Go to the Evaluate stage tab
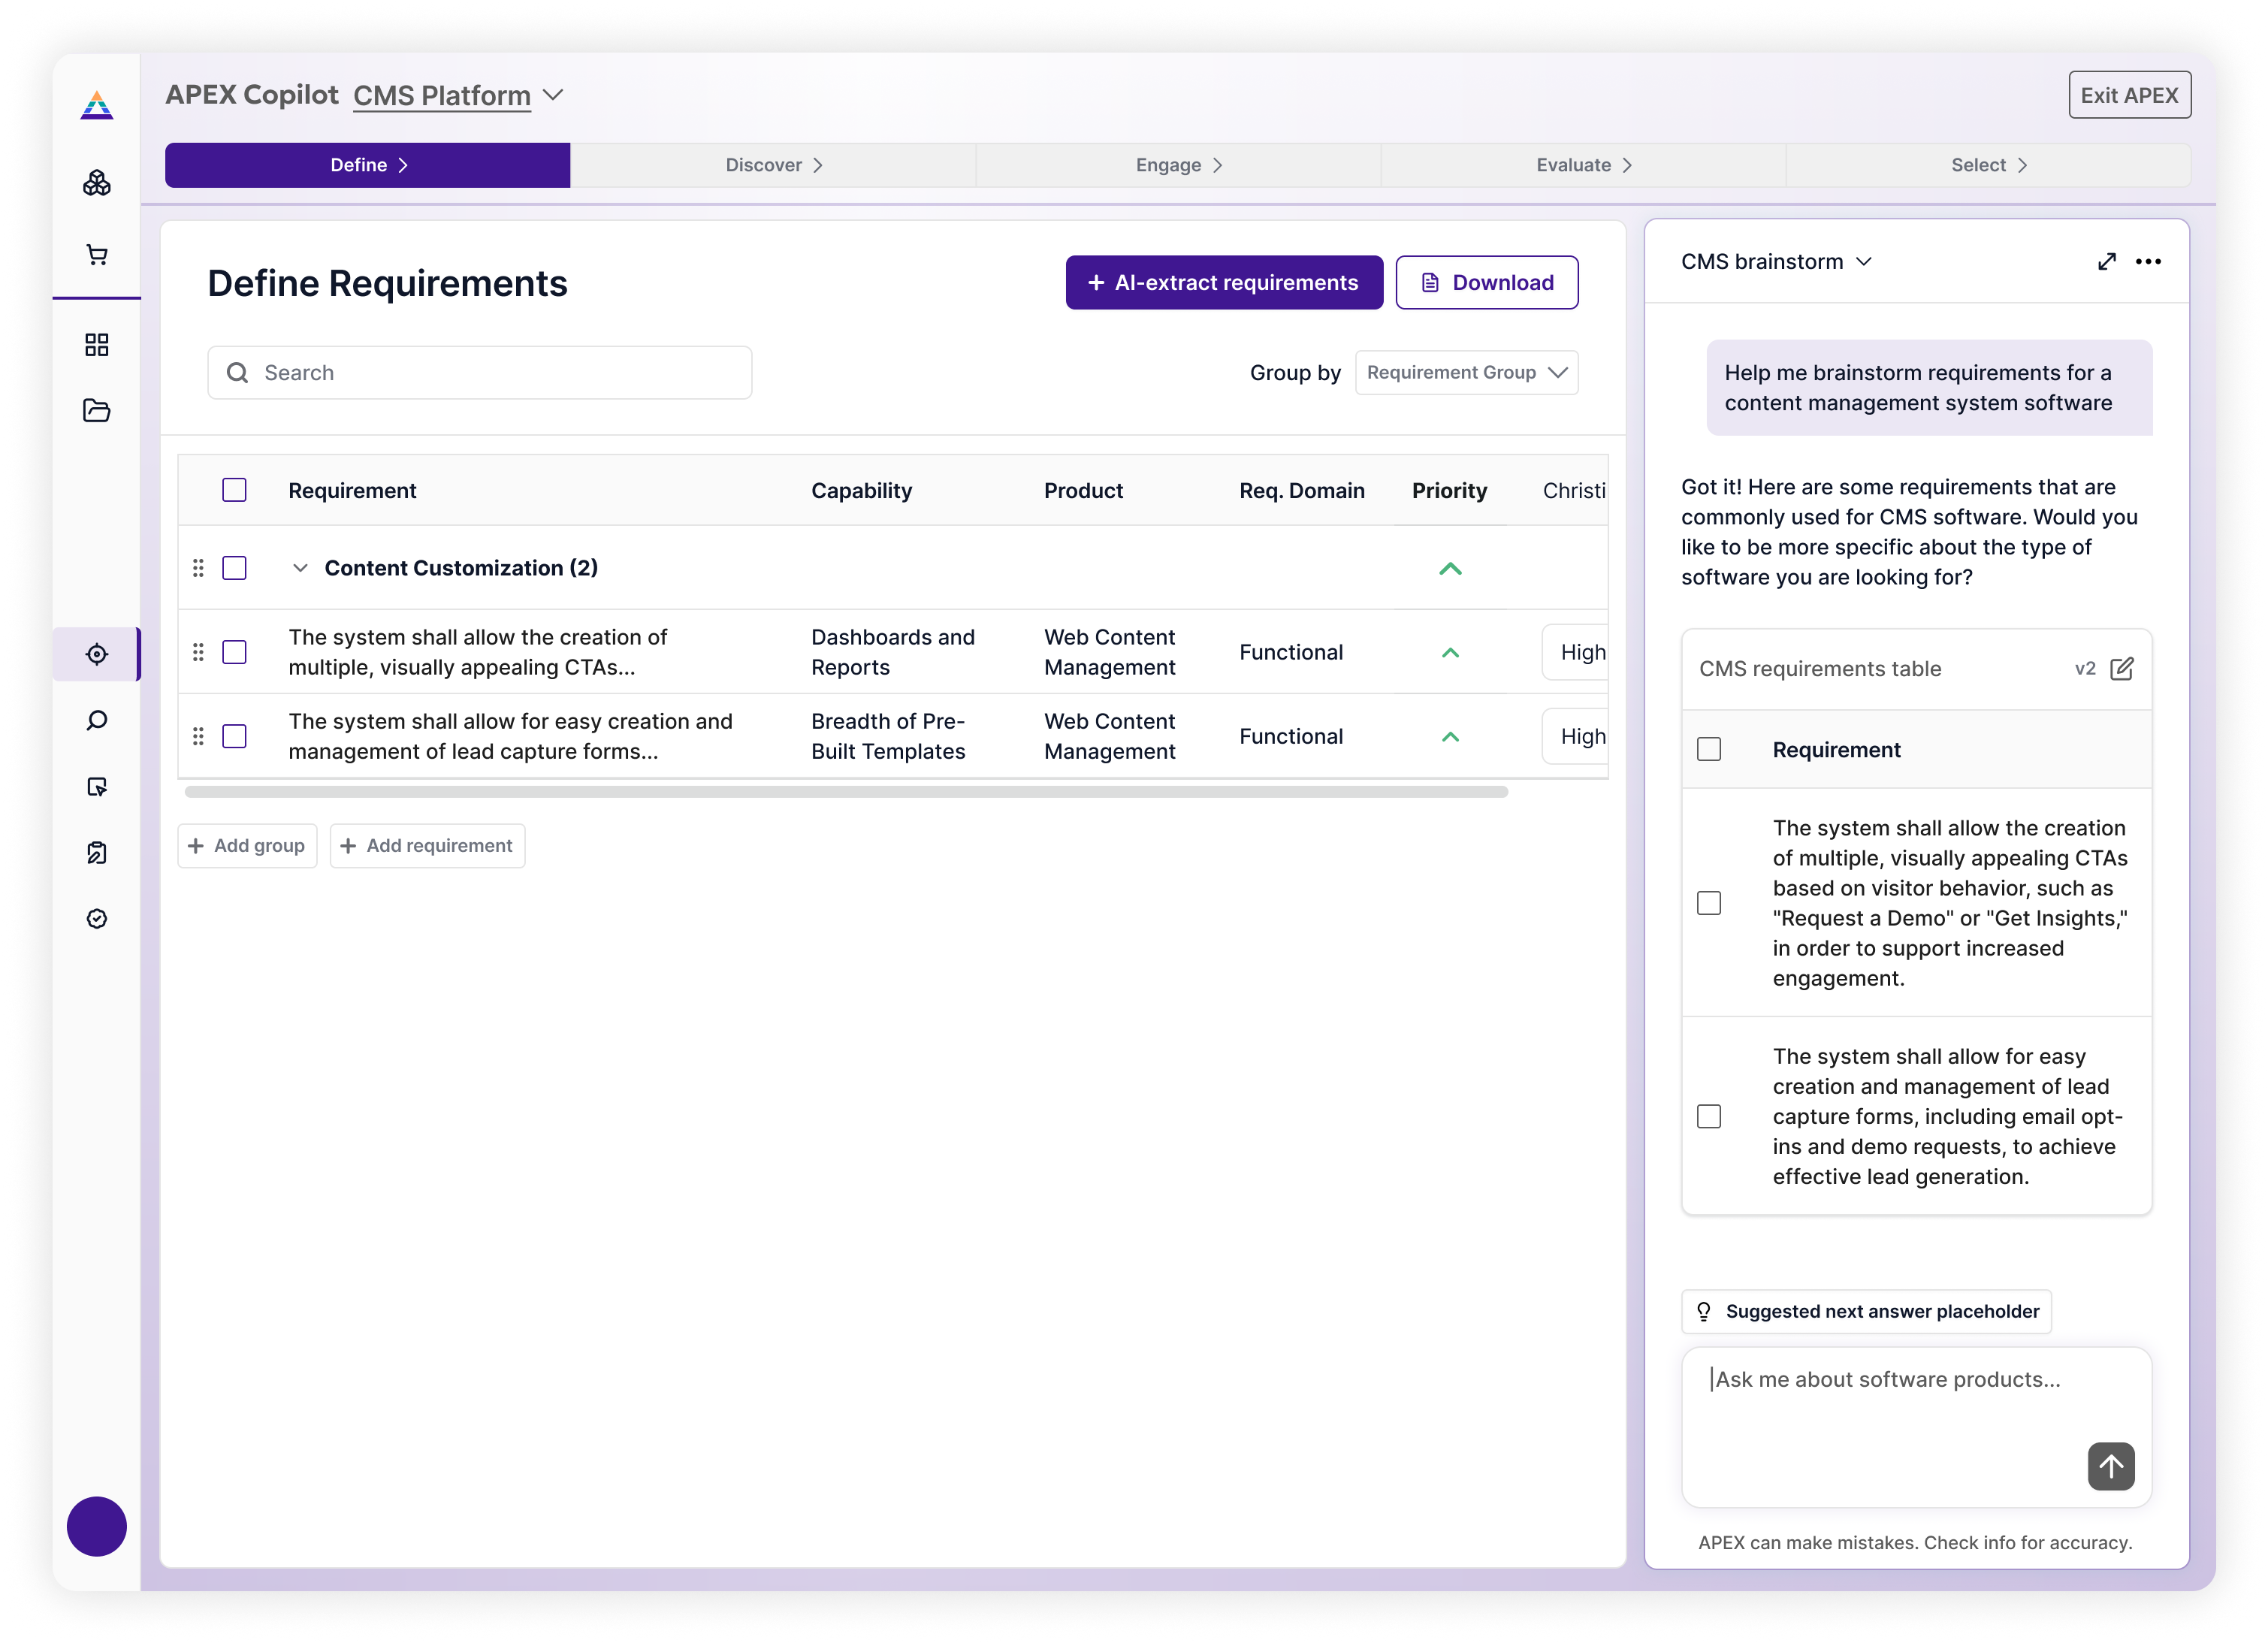Viewport: 2268px width, 1643px height. point(1583,165)
